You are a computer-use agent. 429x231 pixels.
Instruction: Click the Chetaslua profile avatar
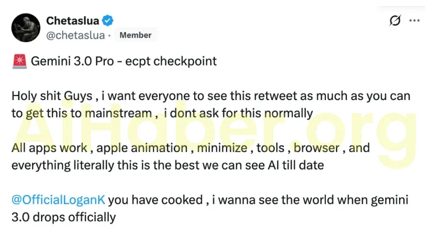[24, 27]
